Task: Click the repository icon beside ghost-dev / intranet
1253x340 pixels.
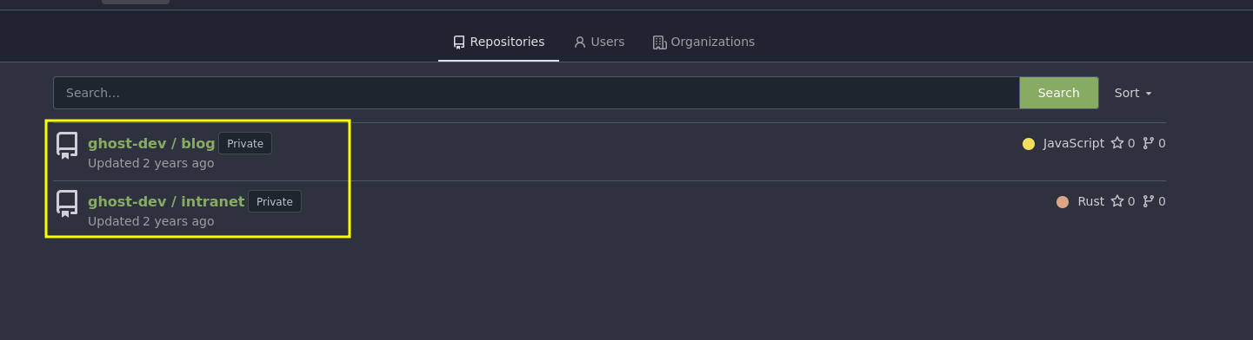Action: pos(67,204)
